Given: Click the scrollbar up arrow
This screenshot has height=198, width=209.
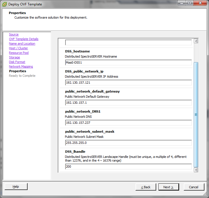Looking at the screenshot, I should (x=196, y=41).
